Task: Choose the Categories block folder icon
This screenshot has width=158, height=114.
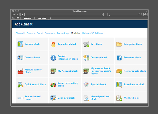Action: 119,44
